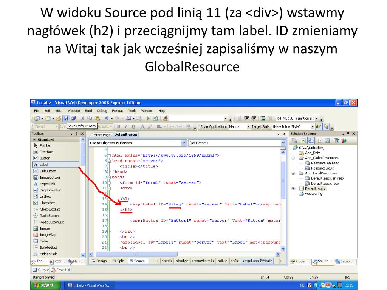Select the Pointer tool in Toolbox
The width and height of the screenshot is (387, 290).
click(x=56, y=145)
